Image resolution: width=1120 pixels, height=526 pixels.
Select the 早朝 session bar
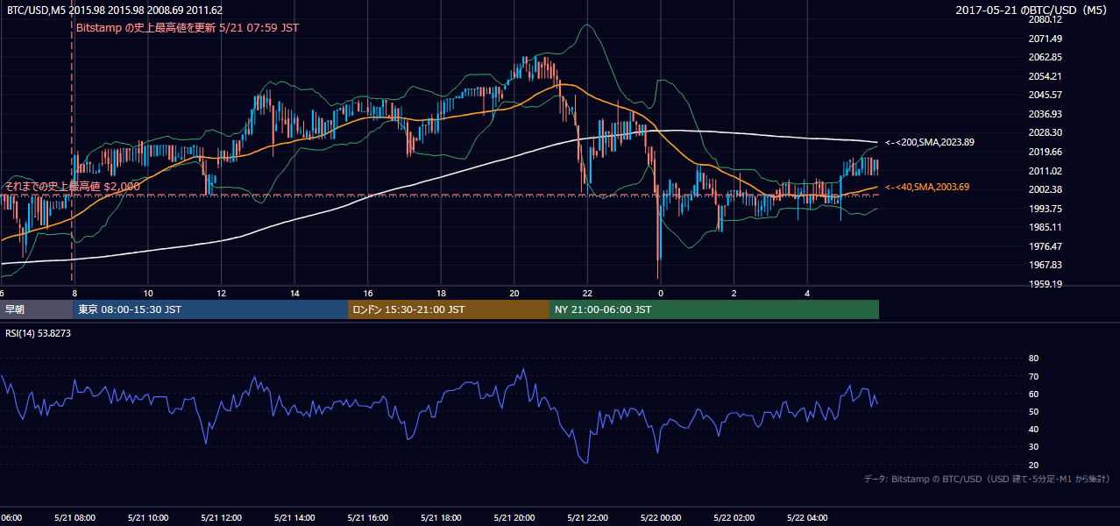pyautogui.click(x=36, y=309)
